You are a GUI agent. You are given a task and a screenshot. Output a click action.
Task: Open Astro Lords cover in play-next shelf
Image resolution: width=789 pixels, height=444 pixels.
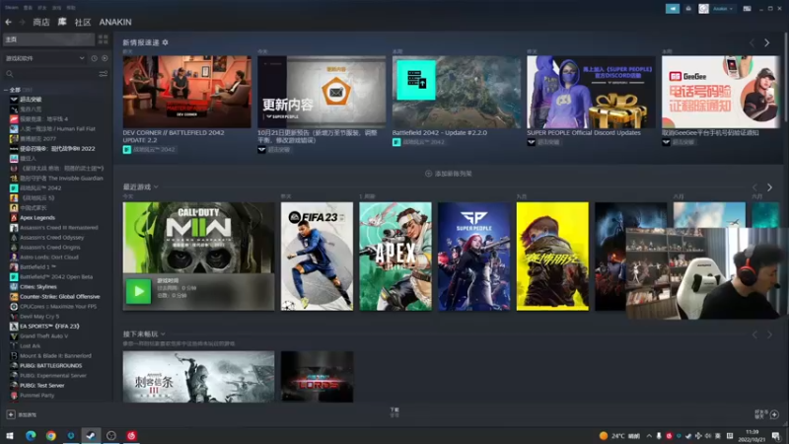(x=317, y=377)
